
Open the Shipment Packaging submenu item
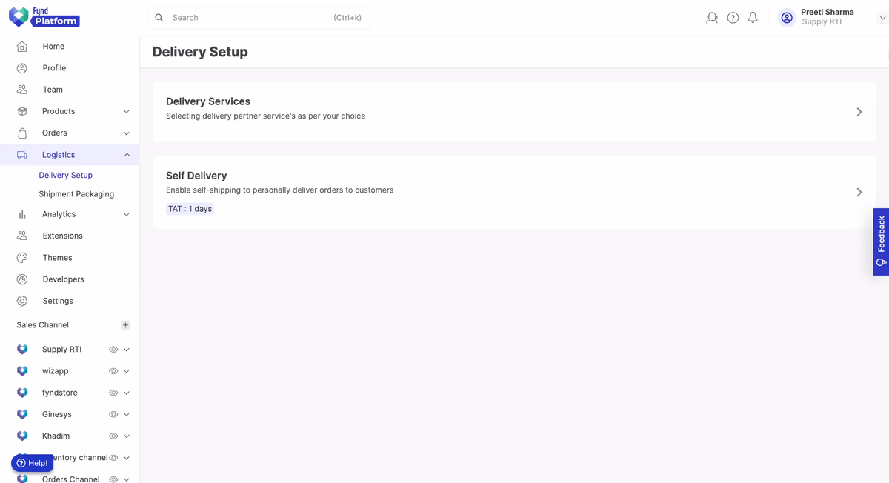[76, 194]
